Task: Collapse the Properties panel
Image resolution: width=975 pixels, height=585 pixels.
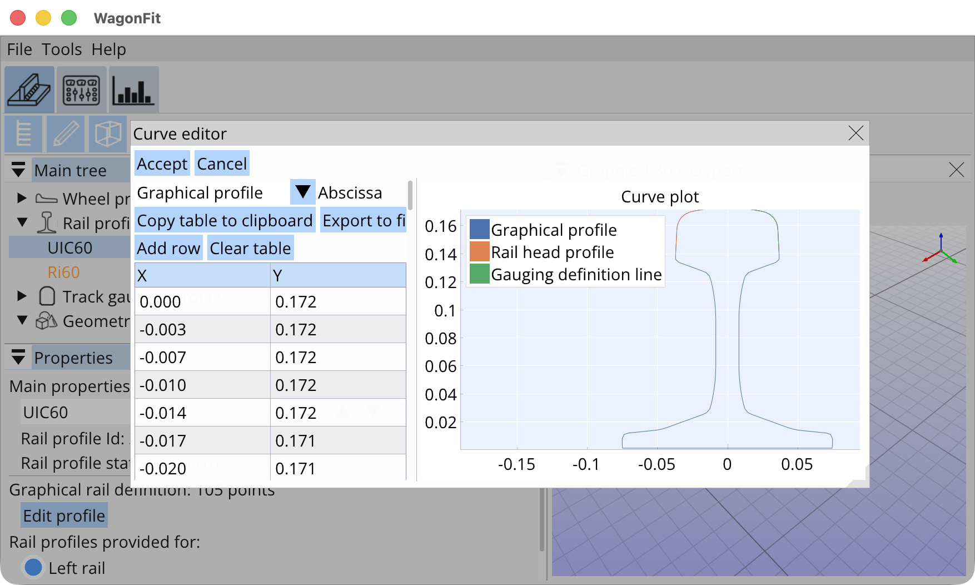Action: [18, 358]
